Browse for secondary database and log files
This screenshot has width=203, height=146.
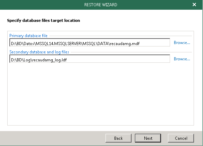[182, 59]
